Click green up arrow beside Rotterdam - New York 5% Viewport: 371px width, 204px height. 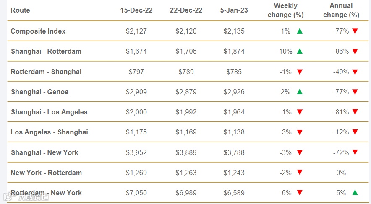point(355,193)
